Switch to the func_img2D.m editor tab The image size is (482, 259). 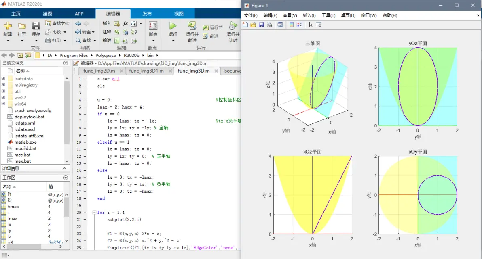point(99,71)
